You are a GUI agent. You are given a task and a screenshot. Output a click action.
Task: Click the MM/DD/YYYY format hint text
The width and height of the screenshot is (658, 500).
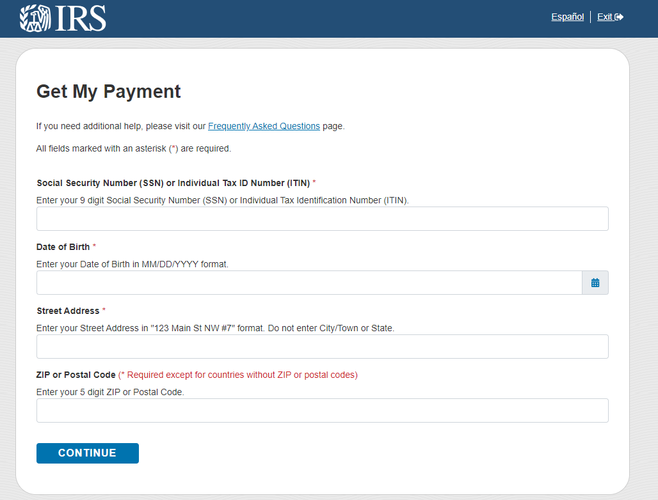(x=132, y=264)
